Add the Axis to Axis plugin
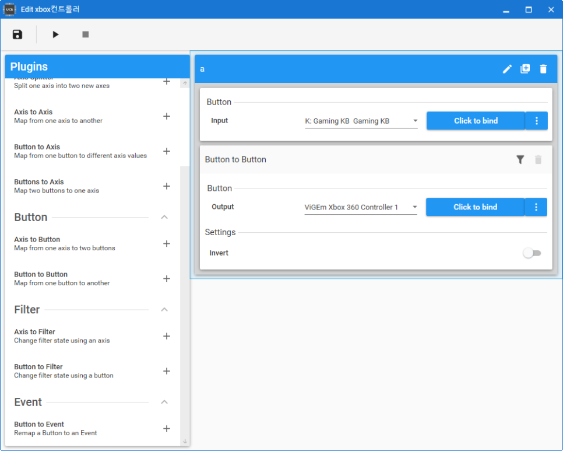 pyautogui.click(x=167, y=116)
